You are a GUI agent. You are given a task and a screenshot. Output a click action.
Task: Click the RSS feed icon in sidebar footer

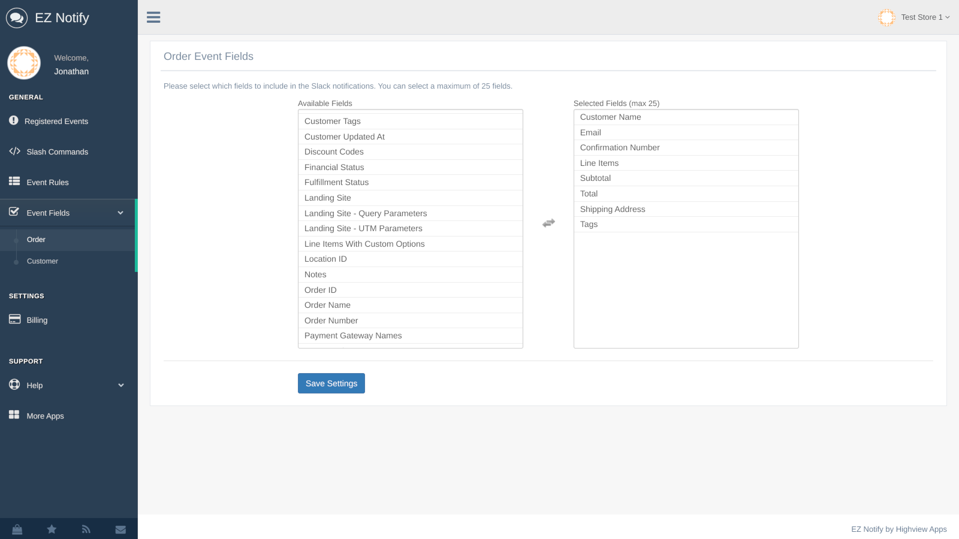tap(86, 529)
